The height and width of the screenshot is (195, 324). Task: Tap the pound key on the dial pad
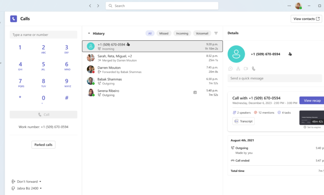point(66,98)
